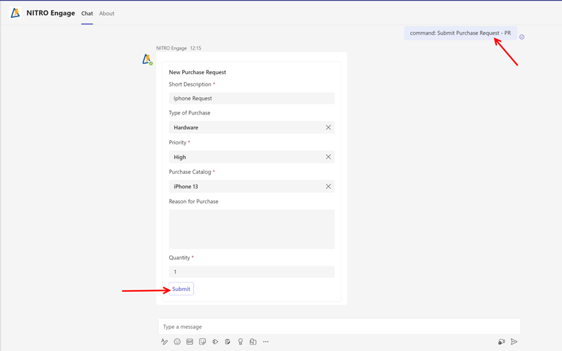Clear the Hardware type of purchase selection

[x=328, y=127]
